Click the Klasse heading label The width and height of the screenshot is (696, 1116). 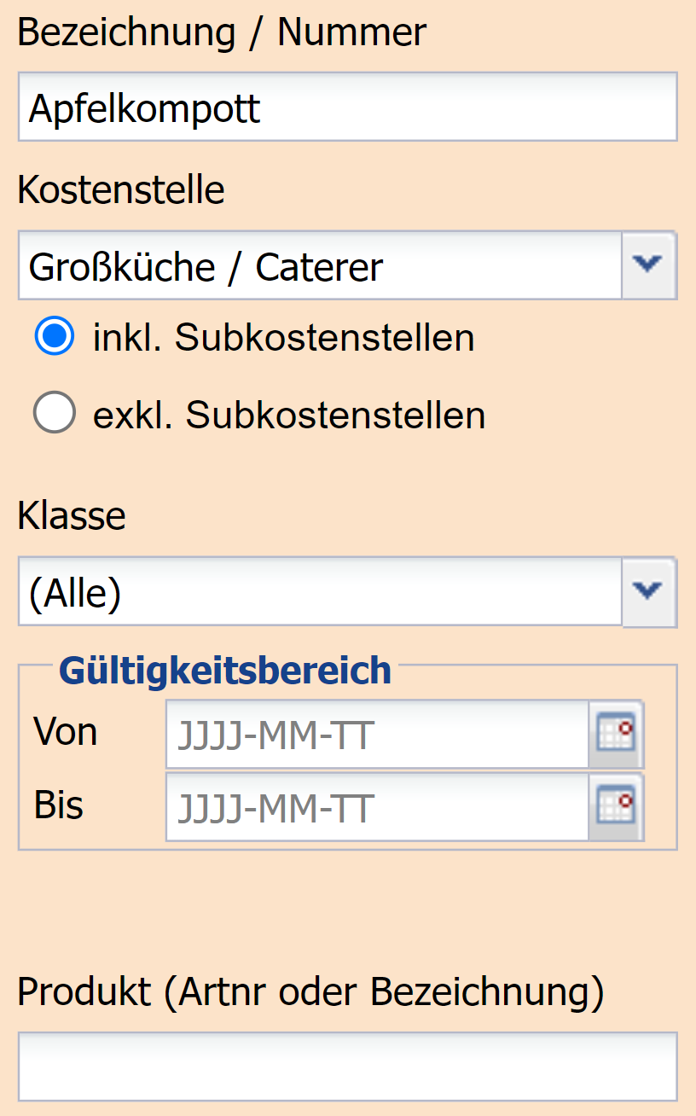pyautogui.click(x=72, y=516)
